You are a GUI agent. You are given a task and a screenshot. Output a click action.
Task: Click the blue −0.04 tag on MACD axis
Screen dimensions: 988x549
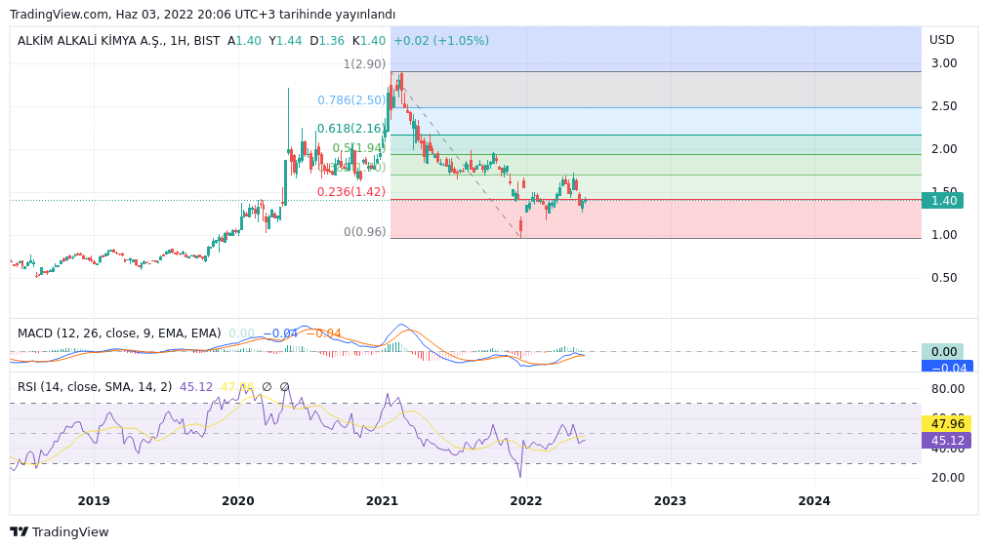pos(947,367)
